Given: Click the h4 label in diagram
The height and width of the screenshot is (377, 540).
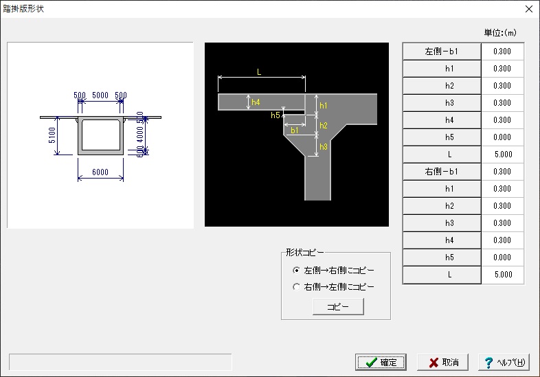Looking at the screenshot, I should pyautogui.click(x=256, y=102).
